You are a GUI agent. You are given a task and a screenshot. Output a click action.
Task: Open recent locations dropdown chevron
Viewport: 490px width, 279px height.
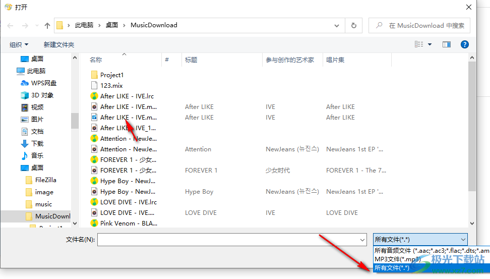(x=37, y=26)
